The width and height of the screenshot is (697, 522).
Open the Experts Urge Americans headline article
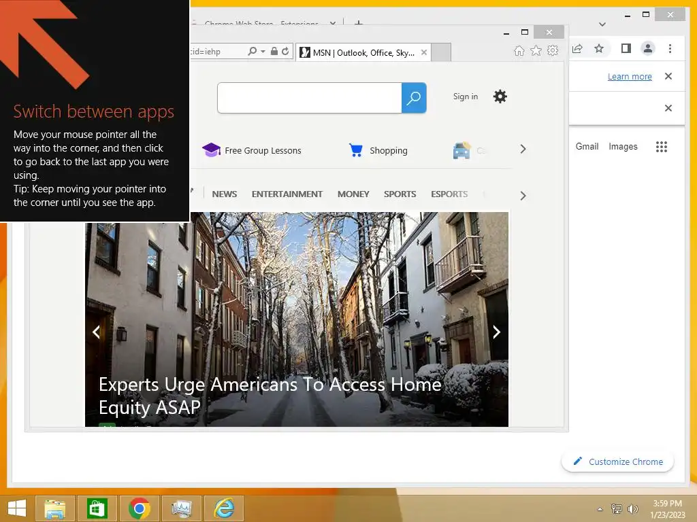(270, 396)
